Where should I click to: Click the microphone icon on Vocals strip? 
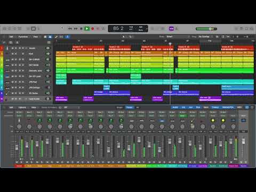(19, 121)
